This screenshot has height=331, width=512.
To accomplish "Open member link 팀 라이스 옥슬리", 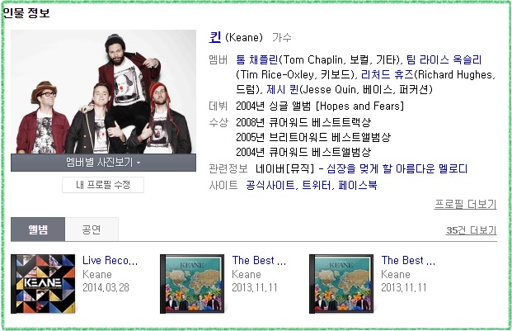I will pyautogui.click(x=444, y=59).
